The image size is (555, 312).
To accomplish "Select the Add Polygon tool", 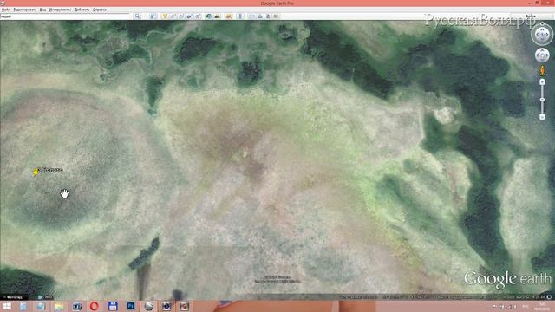I will [x=173, y=16].
